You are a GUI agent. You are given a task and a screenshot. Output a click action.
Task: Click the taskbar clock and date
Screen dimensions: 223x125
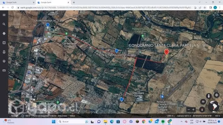(212, 122)
